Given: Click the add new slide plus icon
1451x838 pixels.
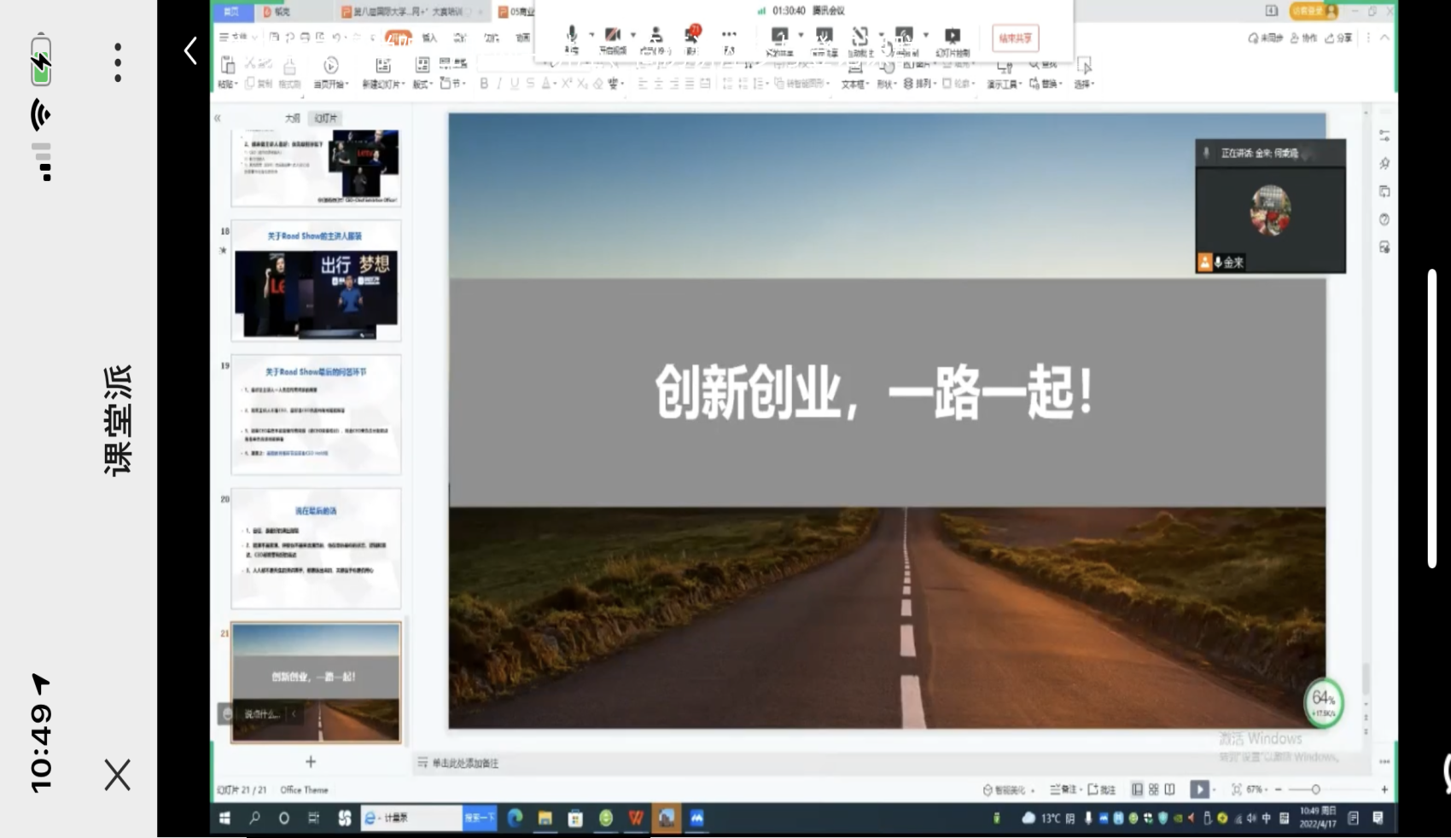Looking at the screenshot, I should coord(311,761).
